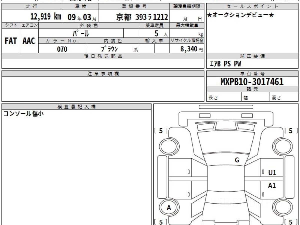Click the A1 damage mark on the diagram
Viewport: 300px width, 225px height.
(272, 185)
